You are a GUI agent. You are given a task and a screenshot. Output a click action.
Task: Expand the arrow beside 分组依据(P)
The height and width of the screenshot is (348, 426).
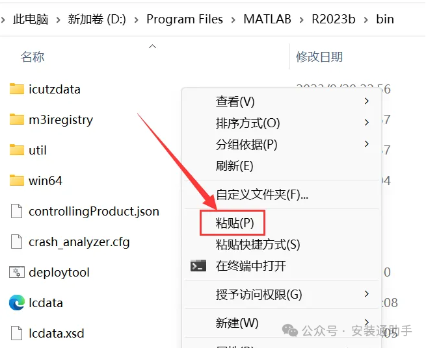[x=367, y=143]
